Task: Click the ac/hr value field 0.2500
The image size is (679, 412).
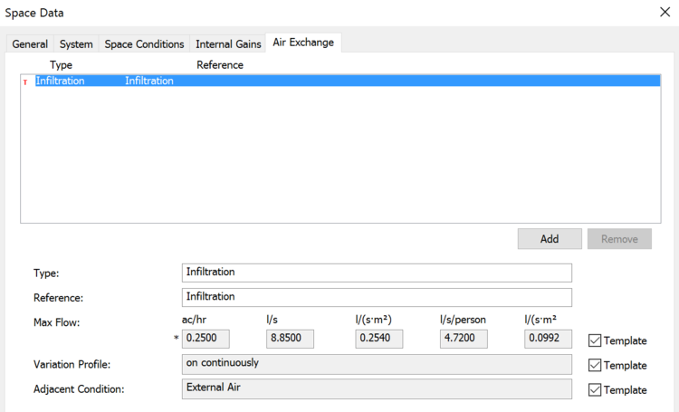Action: click(x=206, y=339)
